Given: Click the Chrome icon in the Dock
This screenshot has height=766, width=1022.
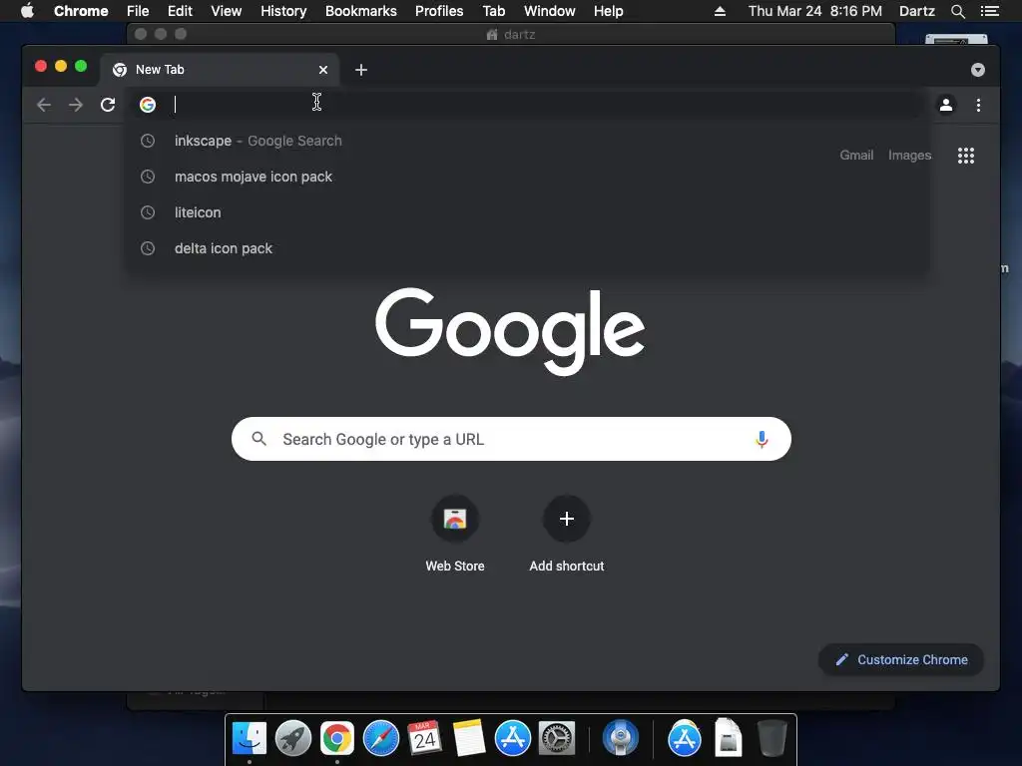Looking at the screenshot, I should [337, 739].
